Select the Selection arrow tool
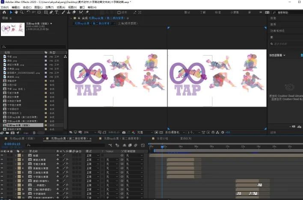Image resolution: width=303 pixels, height=200 pixels. [x=11, y=12]
